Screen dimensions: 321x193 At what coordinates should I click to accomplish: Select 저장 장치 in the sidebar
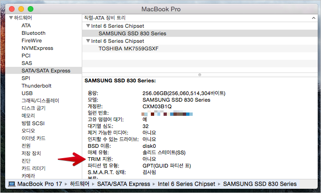click(x=31, y=153)
